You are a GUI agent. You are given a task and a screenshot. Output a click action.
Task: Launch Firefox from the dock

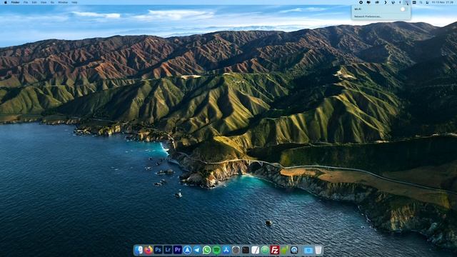pyautogui.click(x=149, y=250)
